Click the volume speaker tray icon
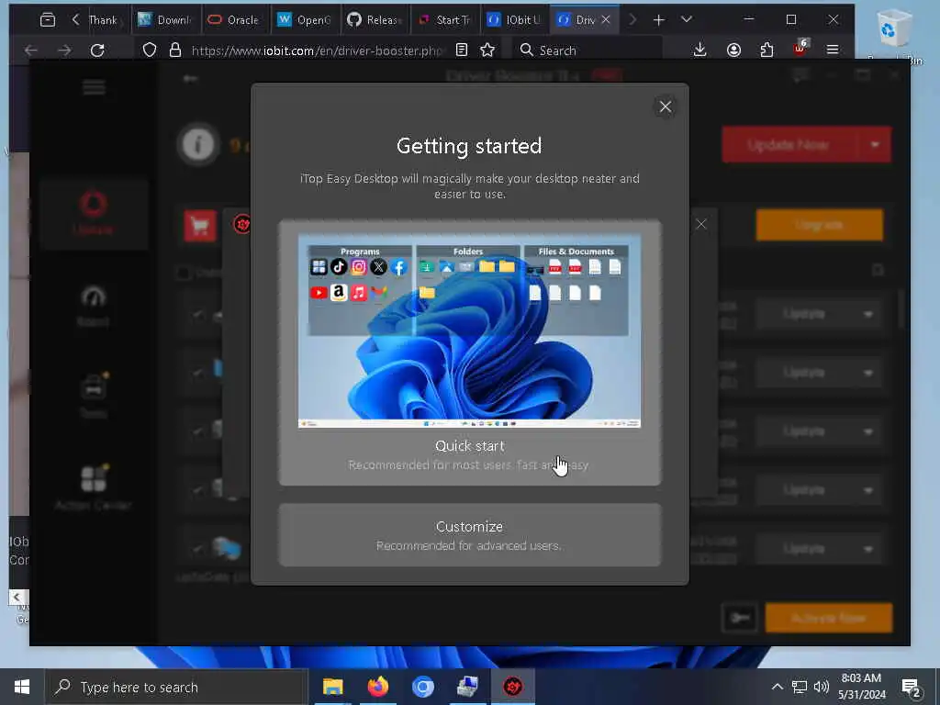The width and height of the screenshot is (940, 705). tap(822, 687)
